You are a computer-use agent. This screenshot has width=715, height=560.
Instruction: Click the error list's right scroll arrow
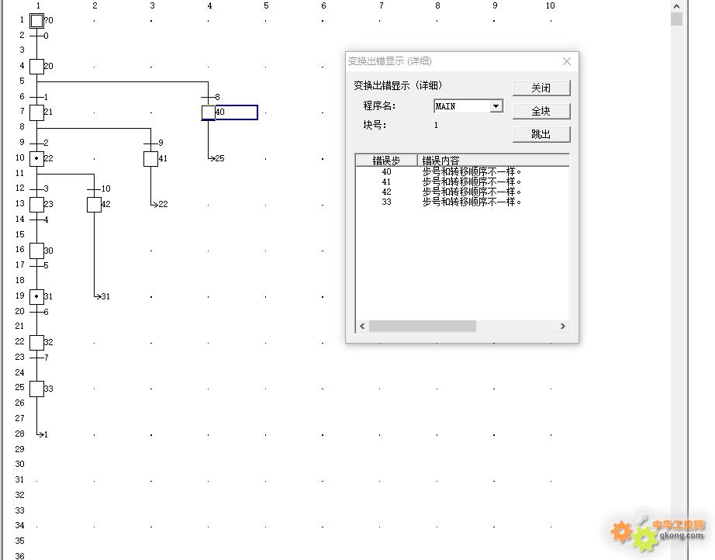(563, 326)
